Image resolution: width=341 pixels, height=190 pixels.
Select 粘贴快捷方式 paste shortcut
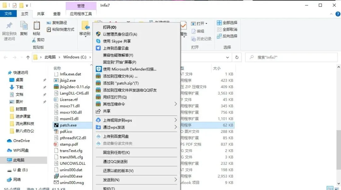(60, 29)
